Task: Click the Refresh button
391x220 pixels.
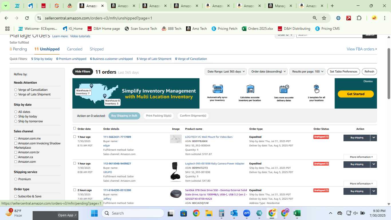Action: [369, 71]
